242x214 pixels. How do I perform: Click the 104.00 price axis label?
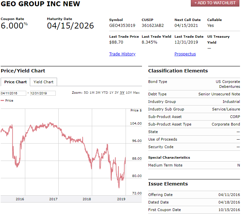tap(136, 124)
